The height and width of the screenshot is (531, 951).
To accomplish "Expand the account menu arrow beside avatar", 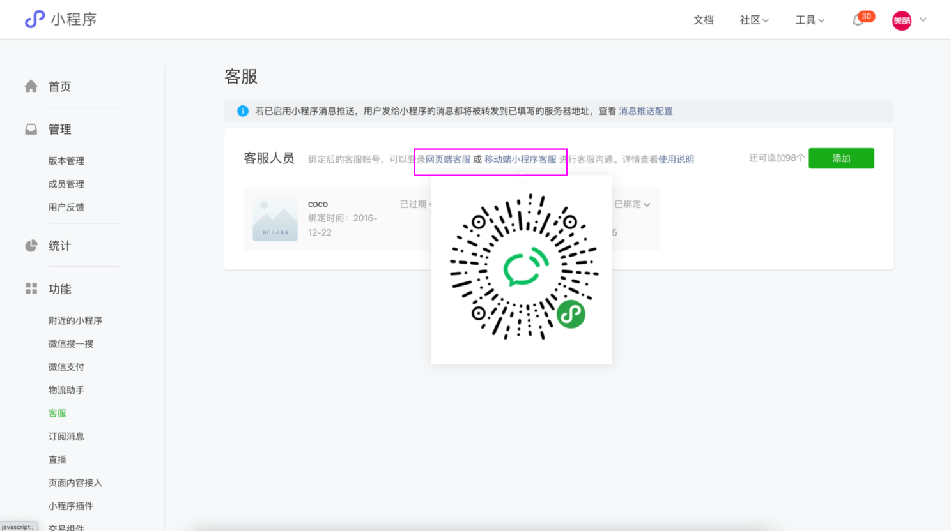I will (x=923, y=20).
